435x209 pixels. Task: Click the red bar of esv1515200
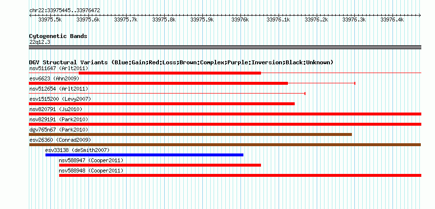click(x=162, y=104)
